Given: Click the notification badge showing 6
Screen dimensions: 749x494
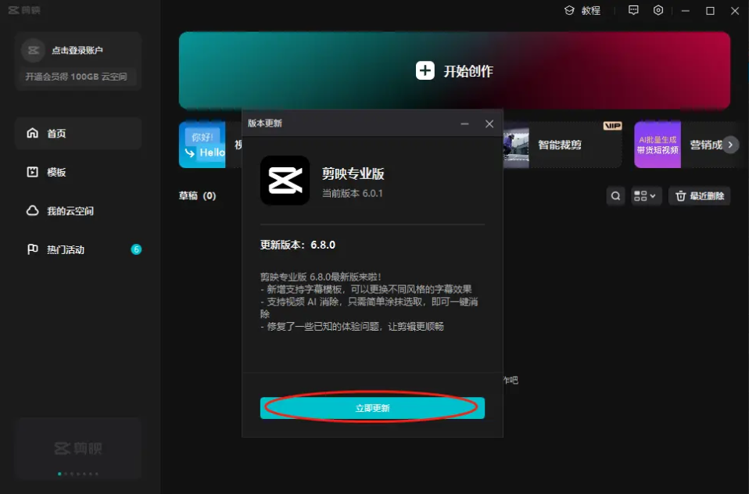Looking at the screenshot, I should [136, 249].
